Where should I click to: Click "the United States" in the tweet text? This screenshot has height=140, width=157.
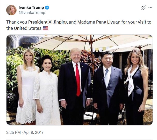pos(24,28)
